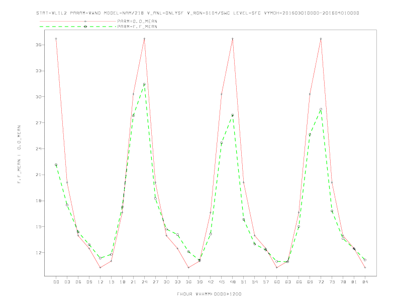Image resolution: width=398 pixels, height=307 pixels.
Task: Click the y-axis tick label 21
Action: pos(39,175)
